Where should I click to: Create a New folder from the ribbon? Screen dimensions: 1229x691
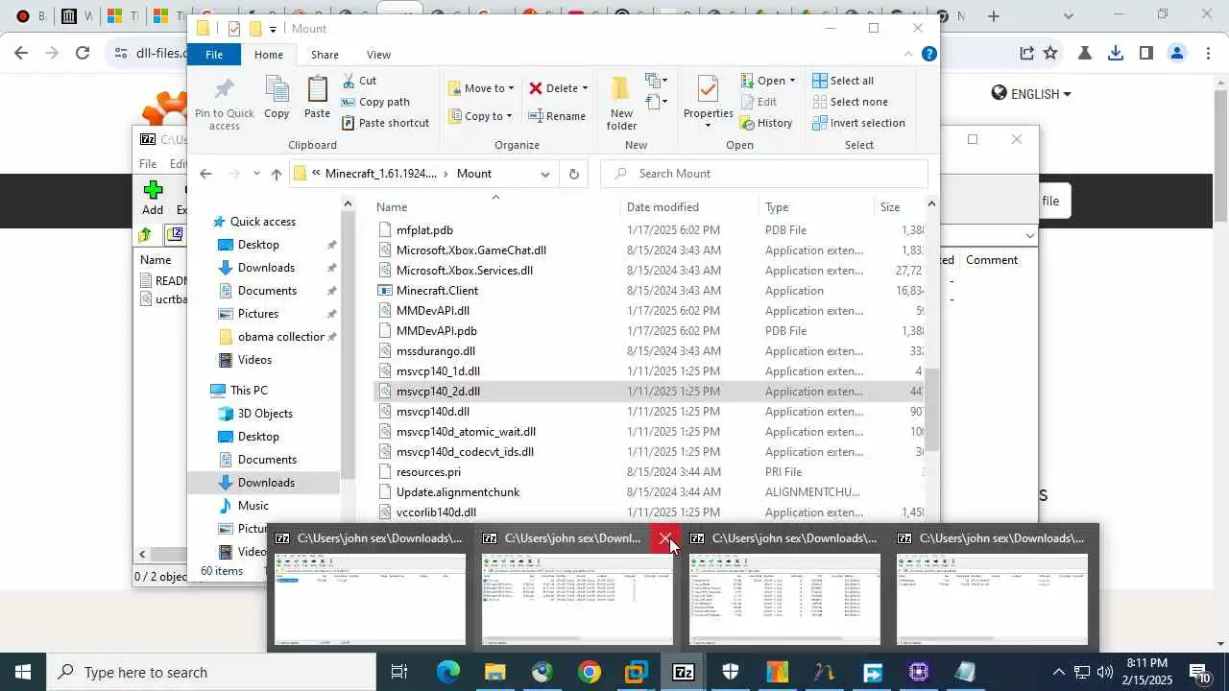pos(621,104)
